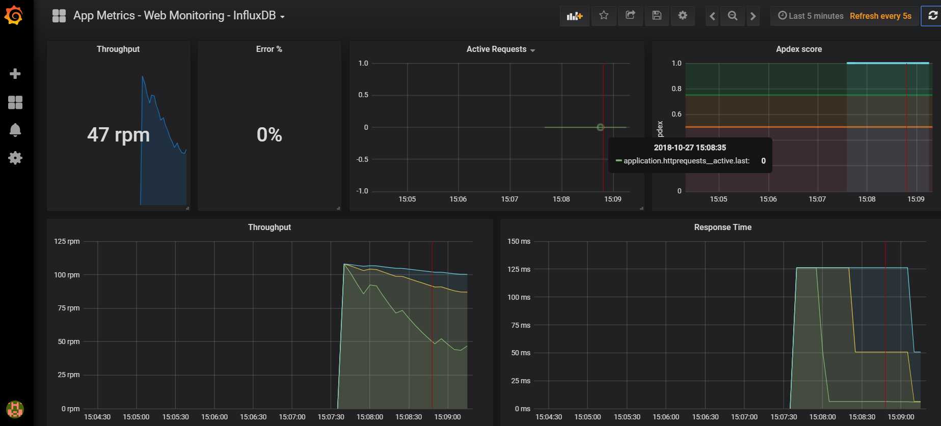Click tooltip timestamp 2018-10-27 15:08:35
The width and height of the screenshot is (941, 426).
click(x=690, y=148)
